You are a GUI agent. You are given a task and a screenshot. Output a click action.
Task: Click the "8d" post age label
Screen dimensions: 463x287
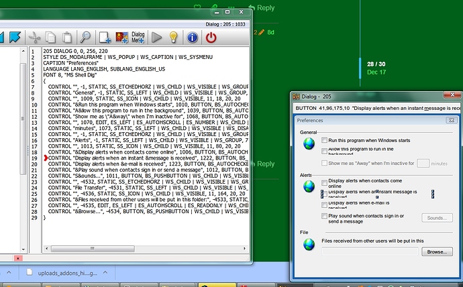[x=271, y=32]
